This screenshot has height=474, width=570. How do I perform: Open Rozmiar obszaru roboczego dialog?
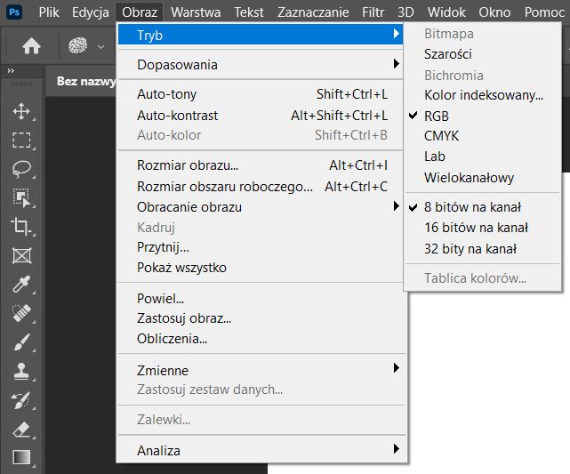(261, 187)
